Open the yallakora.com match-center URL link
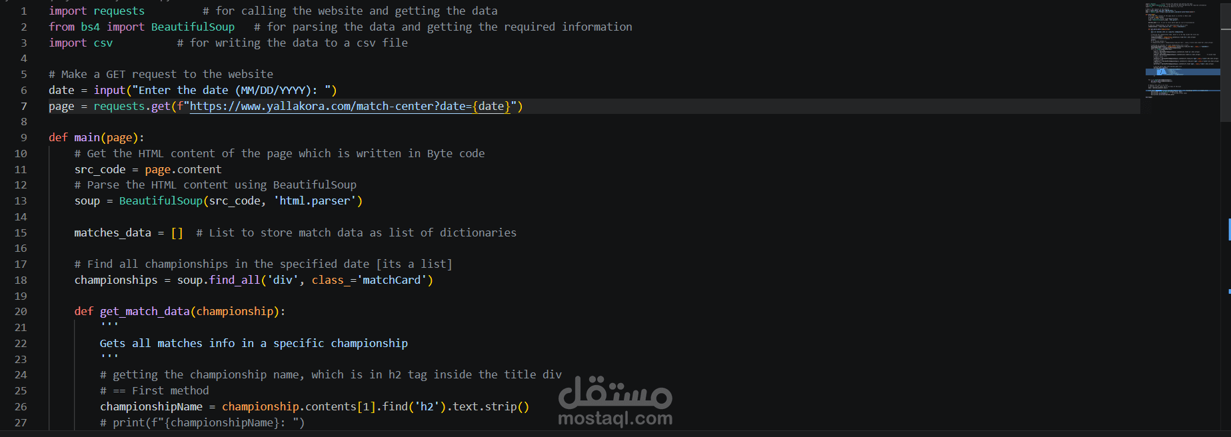The width and height of the screenshot is (1231, 437). pyautogui.click(x=349, y=107)
